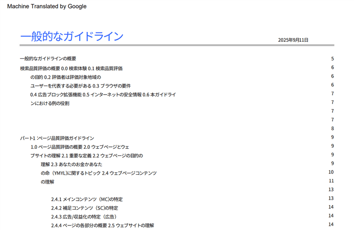Click page number 11
The image size is (354, 230).
pos(331,181)
